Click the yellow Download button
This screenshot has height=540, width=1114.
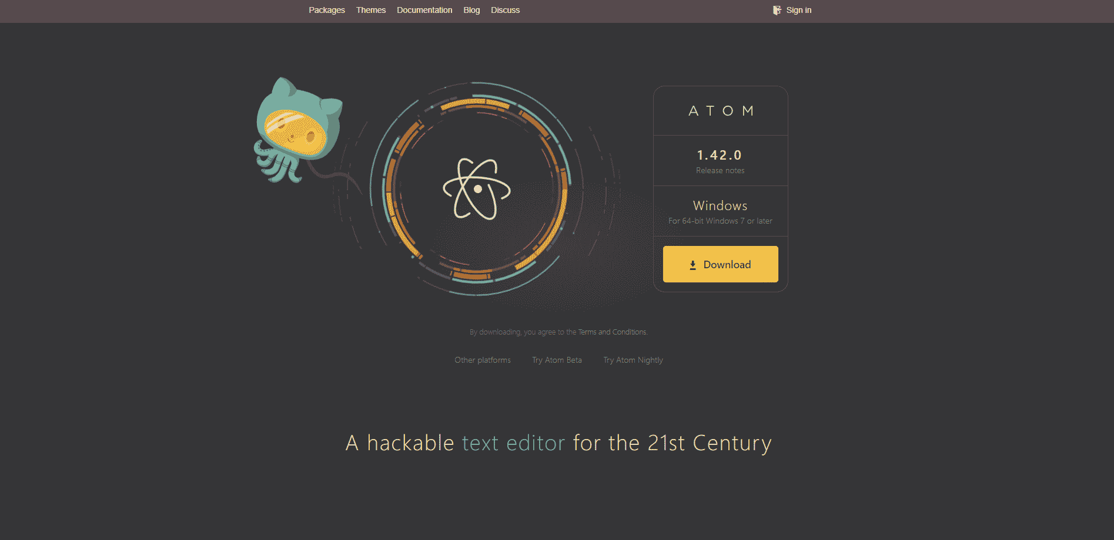[x=721, y=264]
